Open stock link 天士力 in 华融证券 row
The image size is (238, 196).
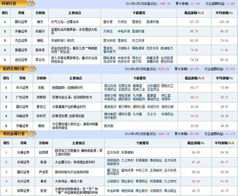point(152,114)
